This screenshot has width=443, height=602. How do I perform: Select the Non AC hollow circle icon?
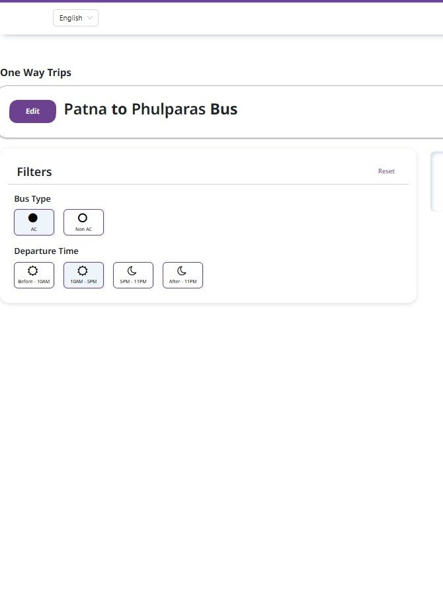83,218
